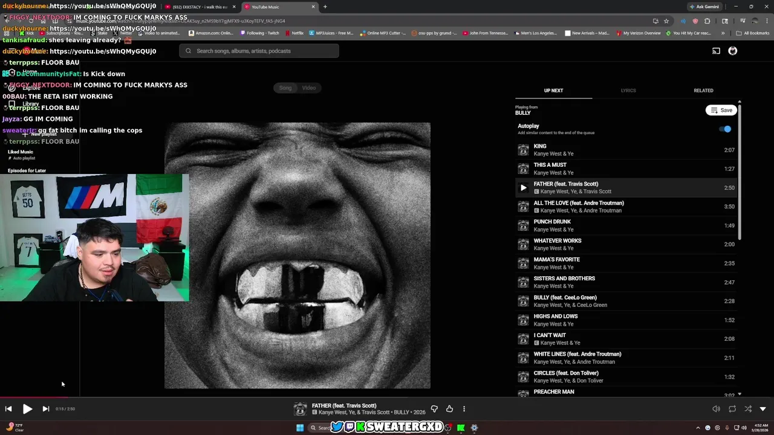Click the queue panel scrollbar

point(740,172)
